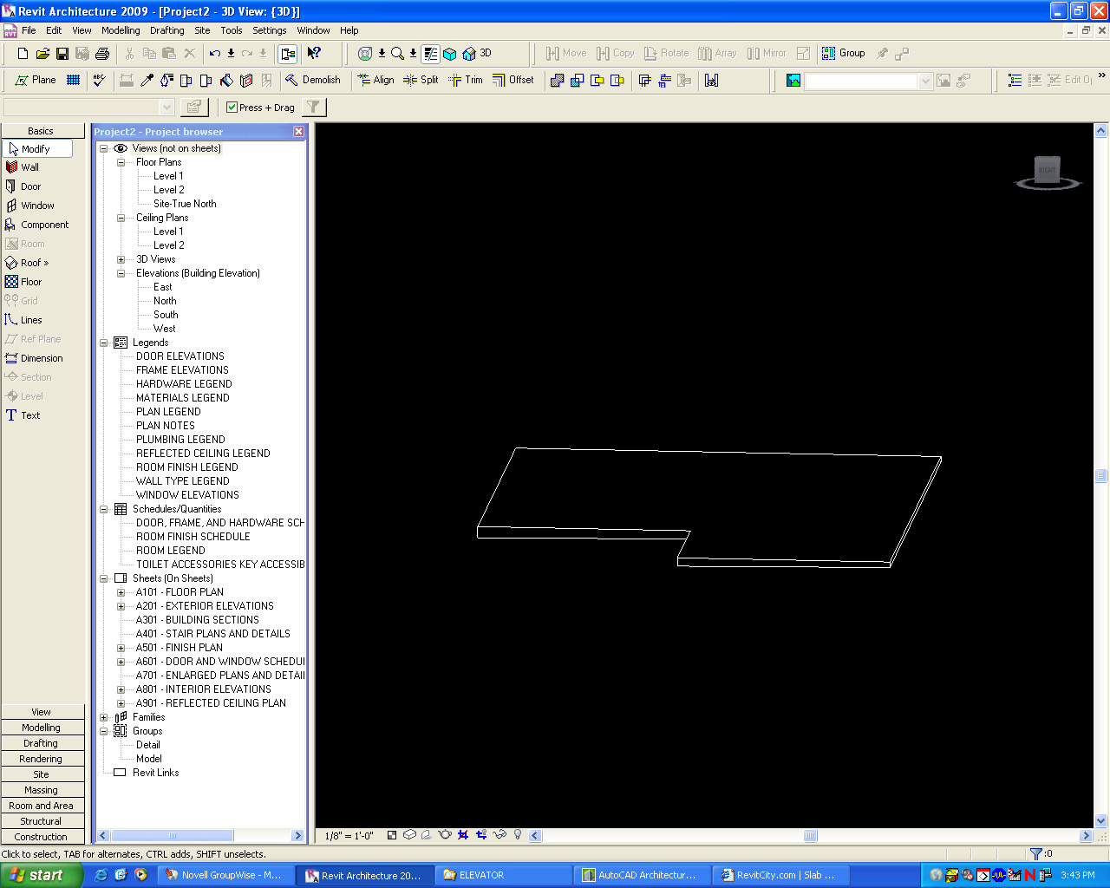Image resolution: width=1110 pixels, height=888 pixels.
Task: Click the ViewCube in the 3D view
Action: coord(1048,170)
